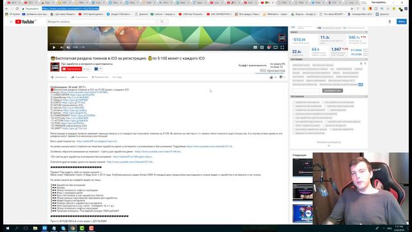Open Windows taskbar search
This screenshot has width=412, height=232.
coord(17,228)
